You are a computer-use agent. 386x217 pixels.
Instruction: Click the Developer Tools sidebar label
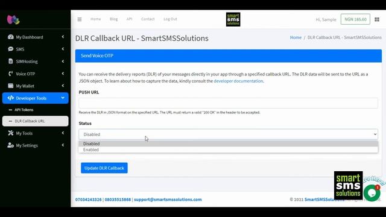click(31, 98)
